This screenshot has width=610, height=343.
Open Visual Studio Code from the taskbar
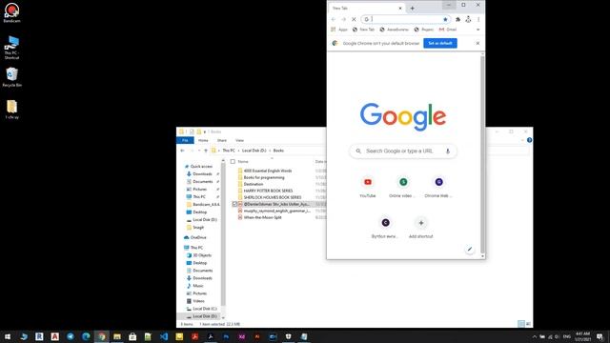(164, 336)
